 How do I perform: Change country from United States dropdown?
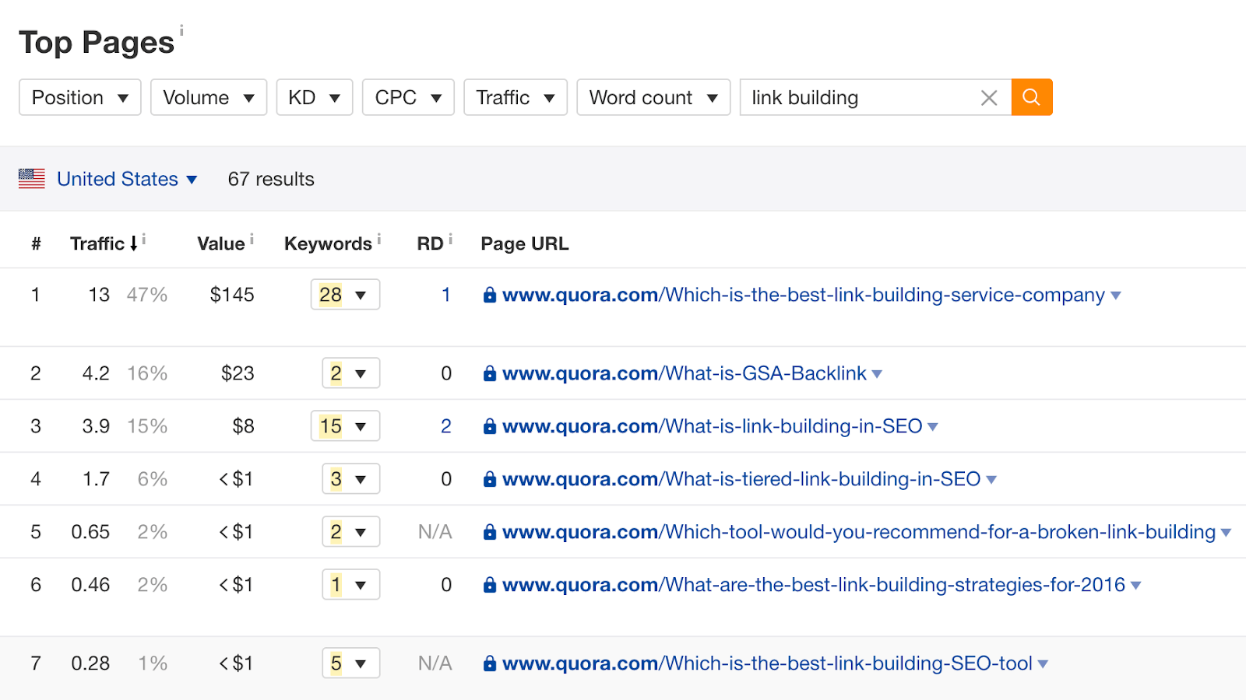[x=127, y=179]
